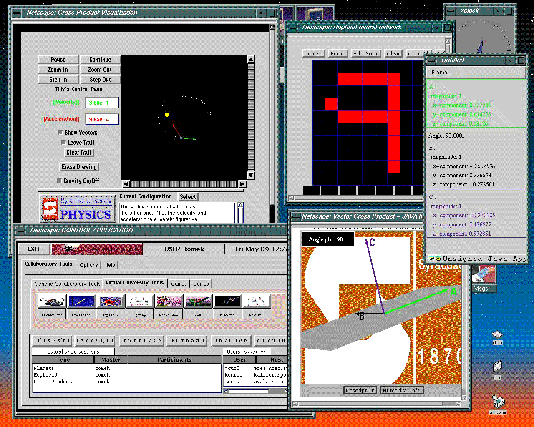Open the CrossProd vector tool icon
Viewport: 534px width, 427px height.
click(81, 301)
